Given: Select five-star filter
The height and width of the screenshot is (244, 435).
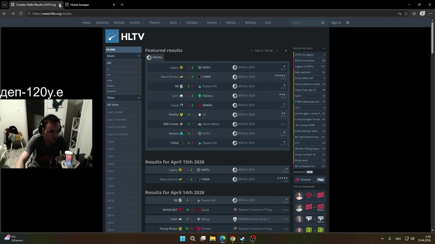Looking at the screenshot, I should [x=123, y=91].
